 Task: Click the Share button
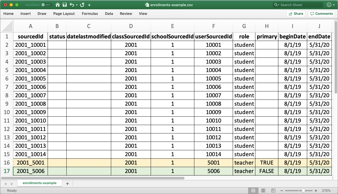pos(296,13)
